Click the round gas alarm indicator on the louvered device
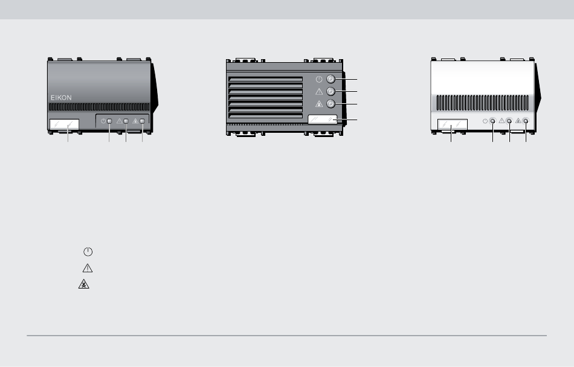Viewport: 574px width, 367px height. [331, 104]
